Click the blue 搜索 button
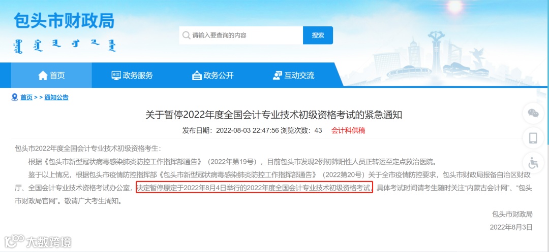549x252 pixels. (318, 35)
